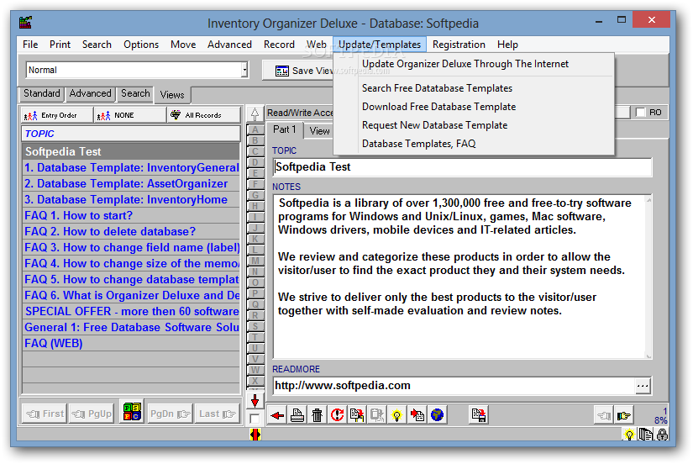Choose Request New Database Template

tap(434, 125)
